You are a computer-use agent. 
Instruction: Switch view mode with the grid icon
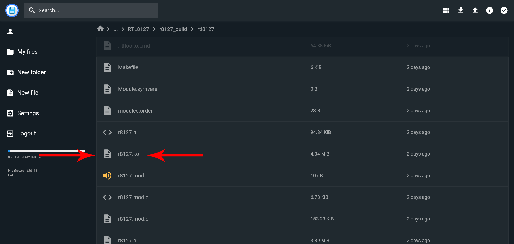[x=446, y=10]
